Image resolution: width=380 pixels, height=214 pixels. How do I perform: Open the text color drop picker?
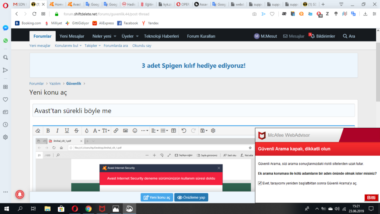(87, 131)
